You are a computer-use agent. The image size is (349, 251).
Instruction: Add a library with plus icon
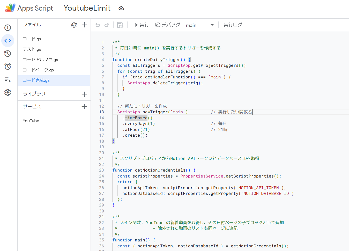coord(84,94)
